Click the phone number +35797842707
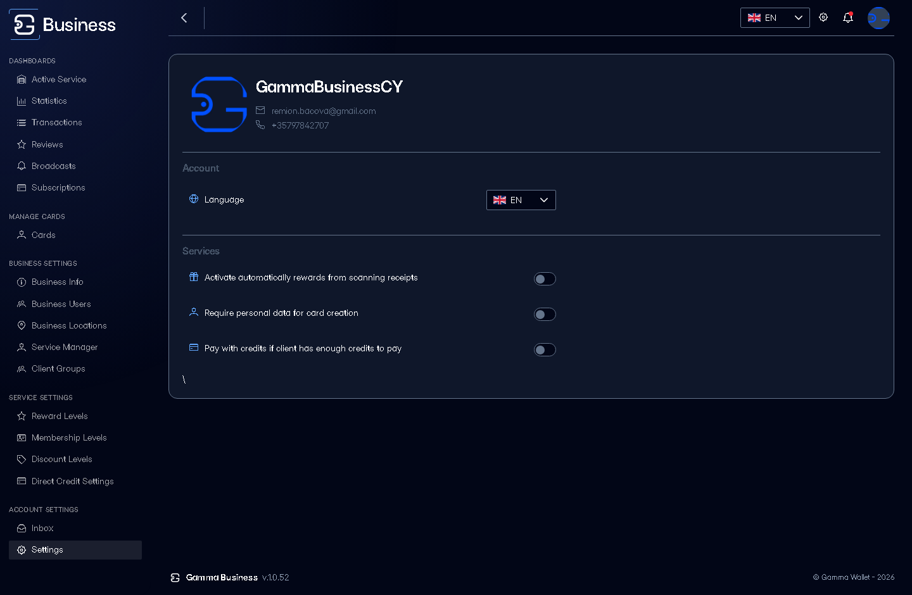 300,125
